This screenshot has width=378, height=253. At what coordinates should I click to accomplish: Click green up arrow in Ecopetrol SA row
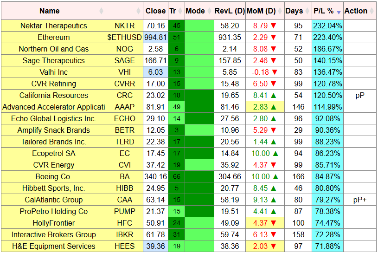275,153
